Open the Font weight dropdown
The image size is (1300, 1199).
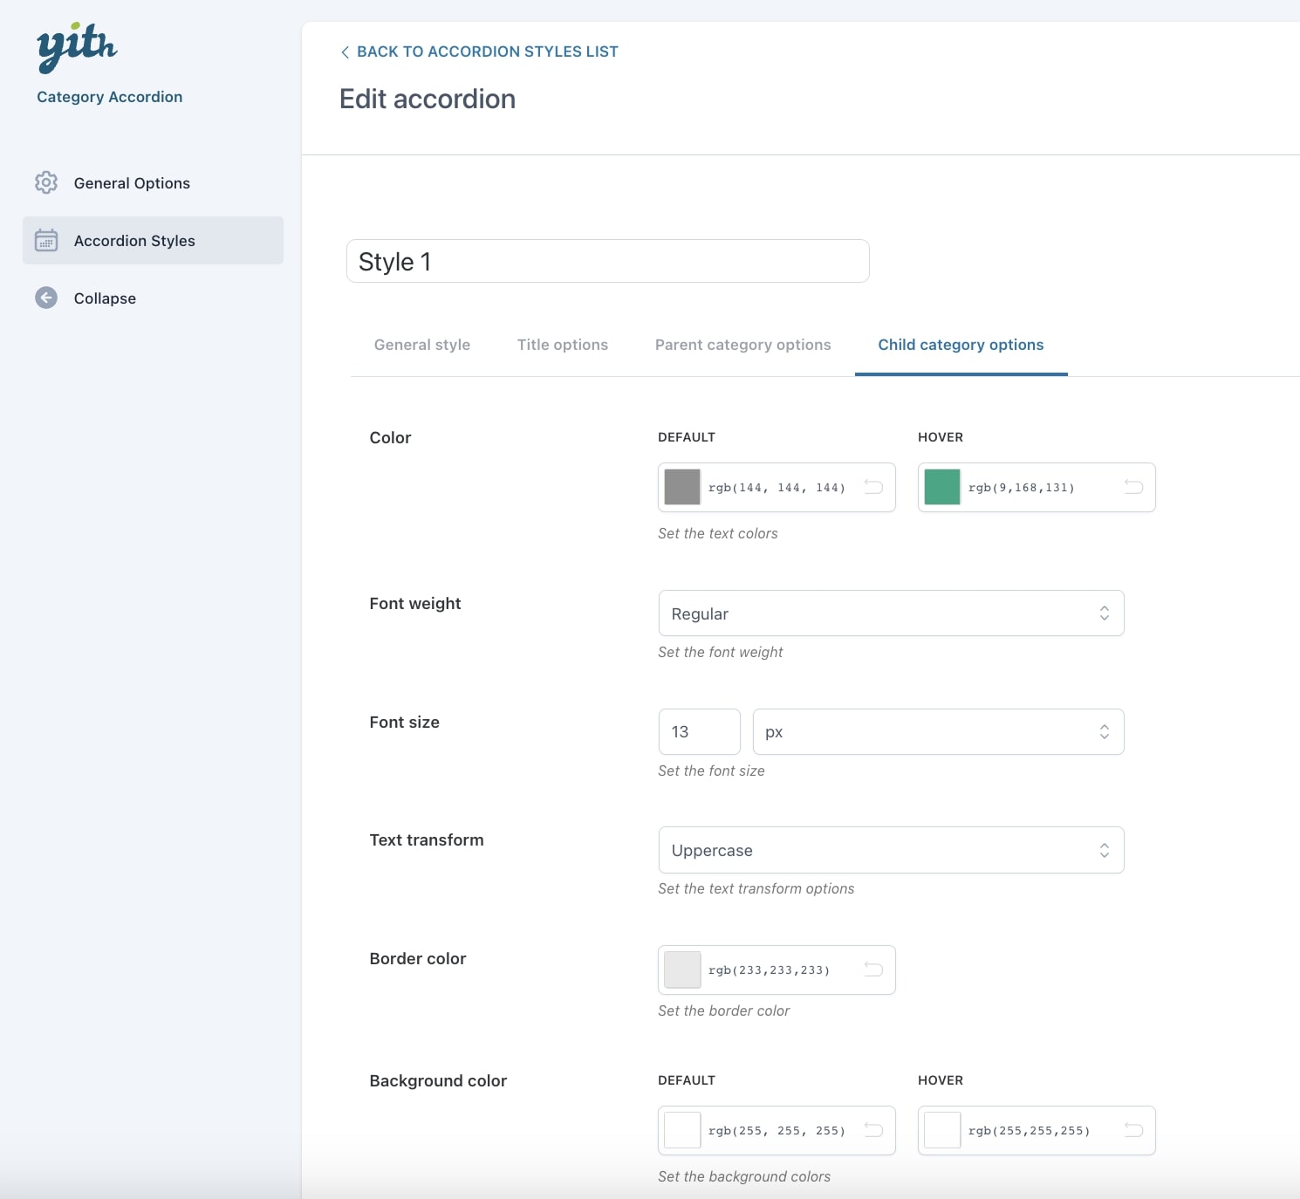pos(891,613)
